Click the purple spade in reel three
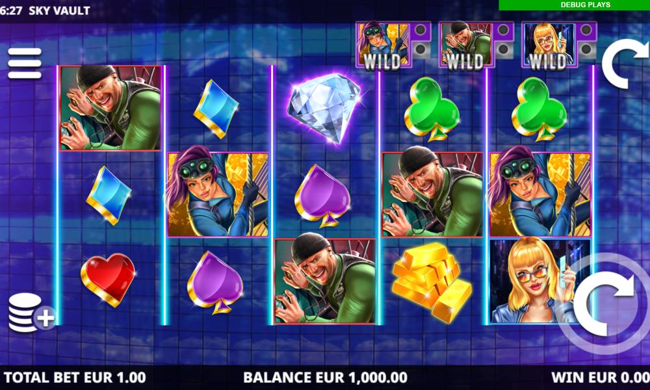 [x=322, y=196]
